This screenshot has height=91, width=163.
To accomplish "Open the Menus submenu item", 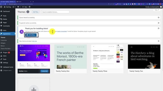I will click(3, 46).
